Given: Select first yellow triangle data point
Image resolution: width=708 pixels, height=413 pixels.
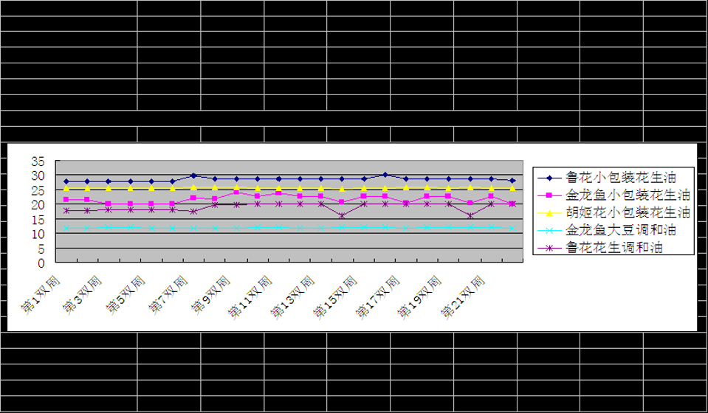Looking at the screenshot, I should [x=66, y=188].
